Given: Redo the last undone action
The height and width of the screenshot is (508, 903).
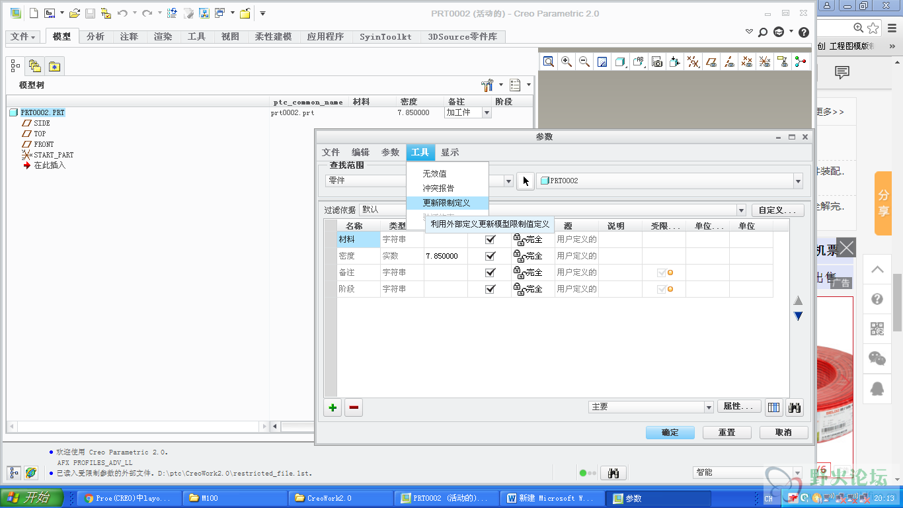Looking at the screenshot, I should tap(147, 13).
